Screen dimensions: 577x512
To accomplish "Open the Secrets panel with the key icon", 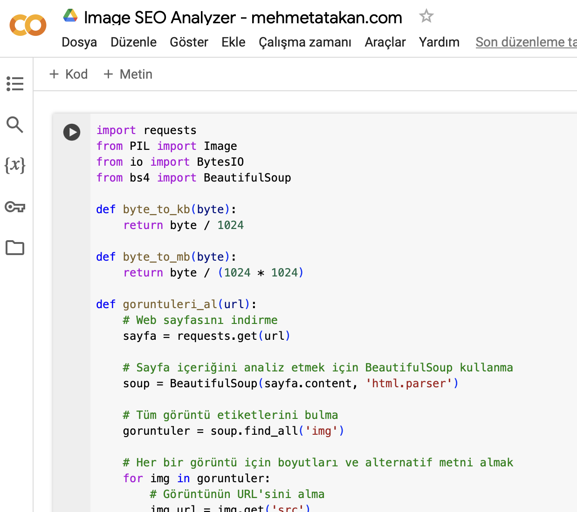I will 15,207.
